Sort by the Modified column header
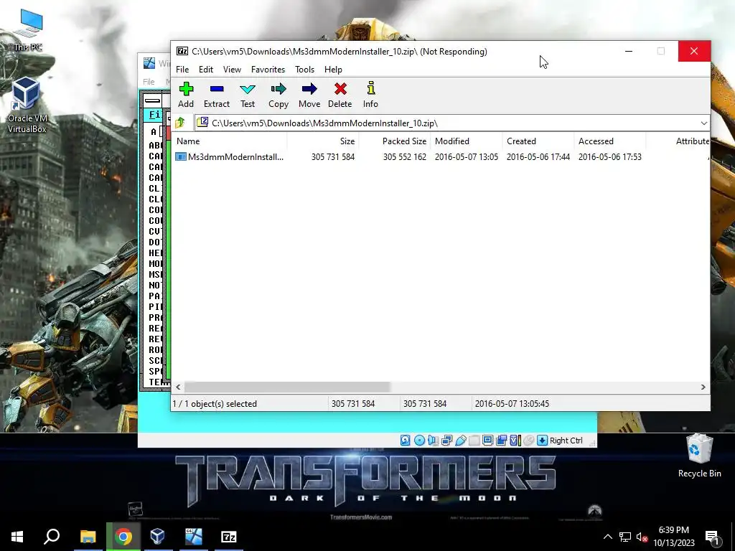This screenshot has height=551, width=735. (467, 141)
